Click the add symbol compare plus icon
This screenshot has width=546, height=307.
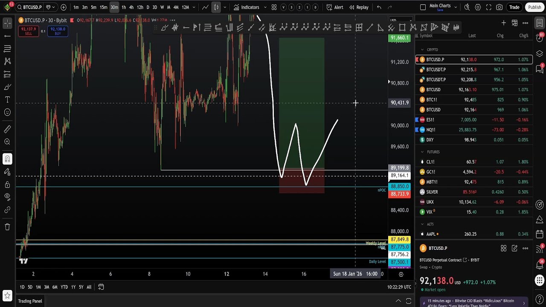pyautogui.click(x=64, y=7)
